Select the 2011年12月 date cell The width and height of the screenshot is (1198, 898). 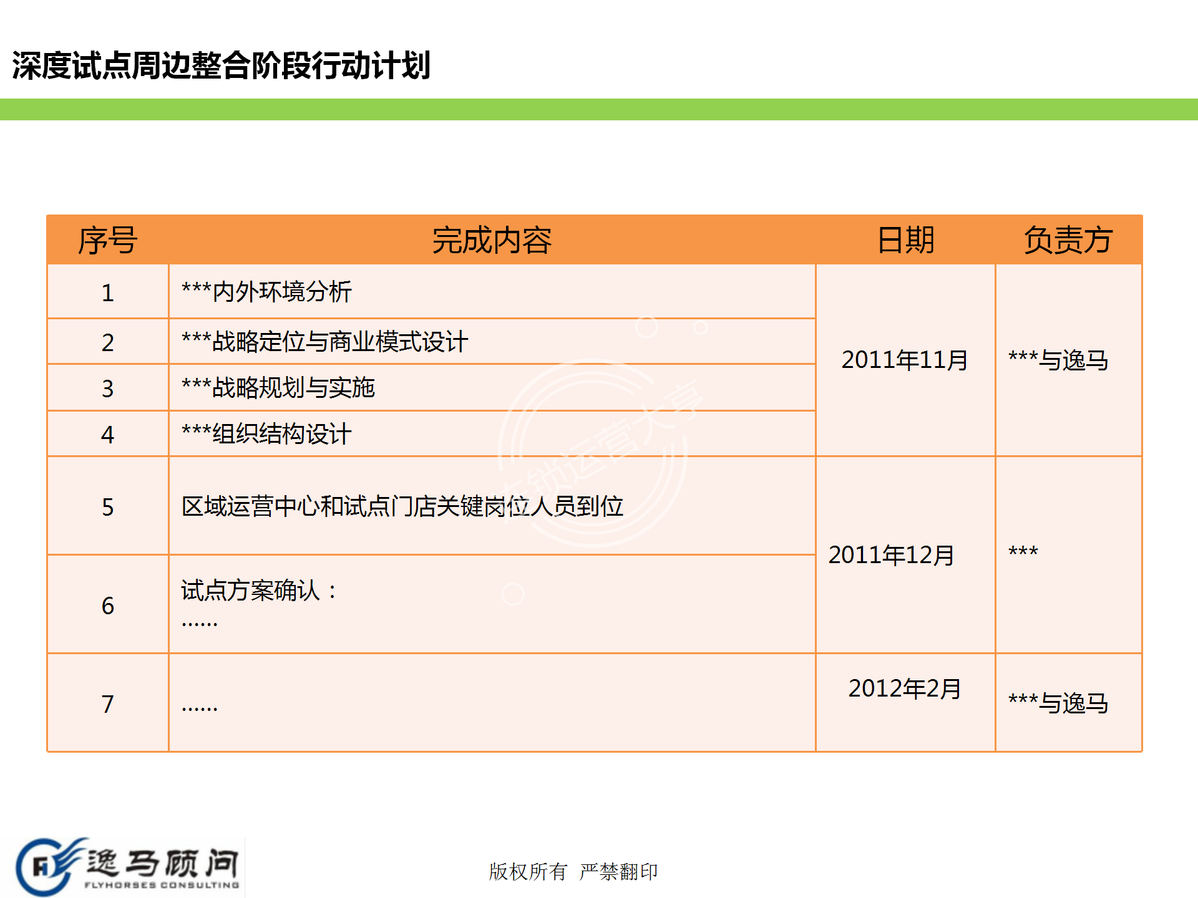[x=891, y=555]
